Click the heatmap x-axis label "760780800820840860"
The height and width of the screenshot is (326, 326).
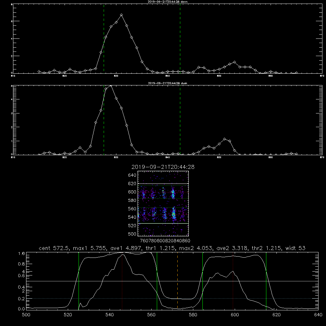click(x=165, y=241)
